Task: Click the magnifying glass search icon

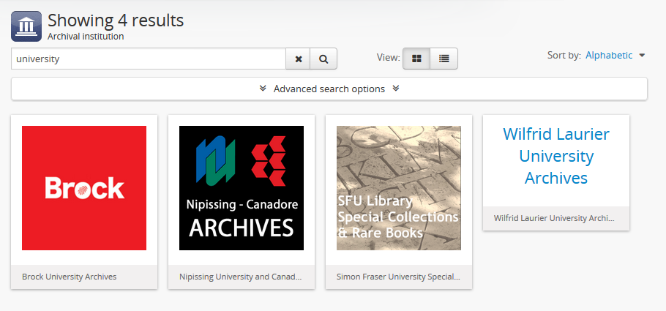Action: [x=323, y=59]
